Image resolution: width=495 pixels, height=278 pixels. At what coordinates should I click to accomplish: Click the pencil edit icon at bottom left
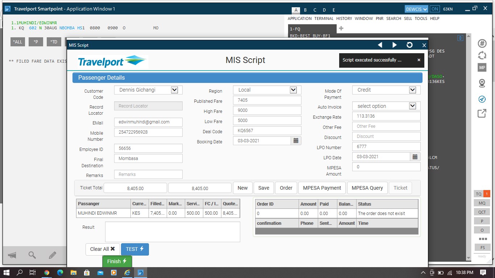click(52, 255)
